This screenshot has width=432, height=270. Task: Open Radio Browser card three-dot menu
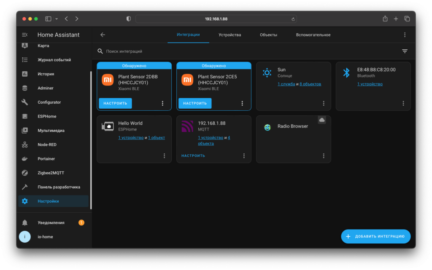point(324,156)
